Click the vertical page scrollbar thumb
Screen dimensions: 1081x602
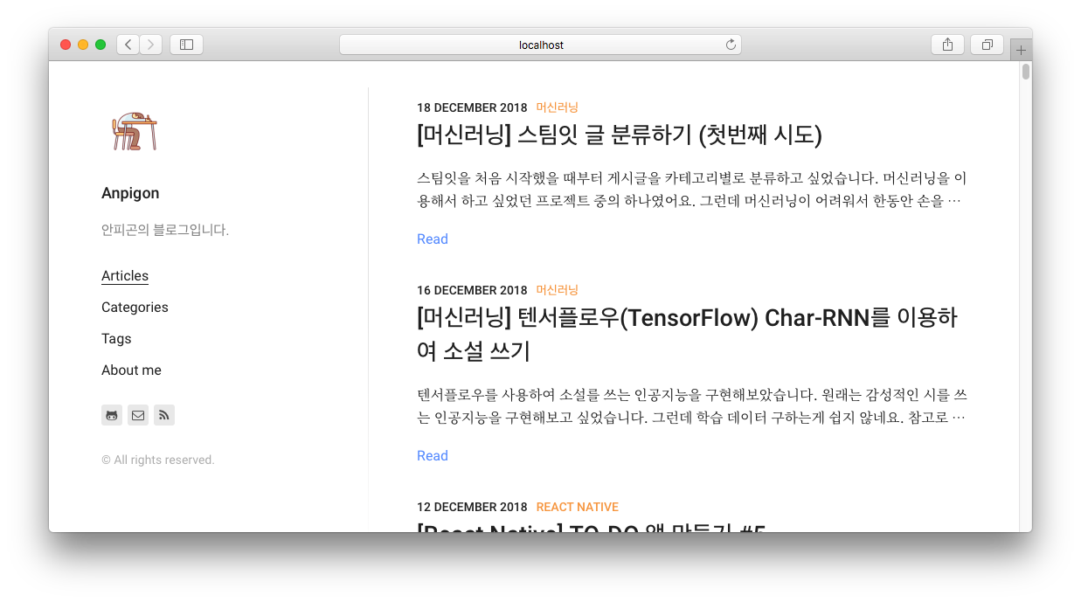(1026, 72)
